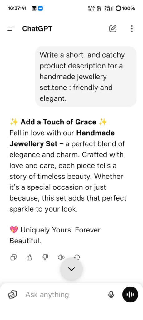The height and width of the screenshot is (320, 143).
Task: Play response aloud with speaker icon
Action: (x=61, y=258)
